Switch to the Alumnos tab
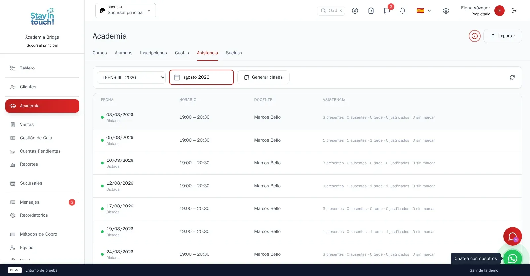The width and height of the screenshot is (530, 276). point(124,53)
